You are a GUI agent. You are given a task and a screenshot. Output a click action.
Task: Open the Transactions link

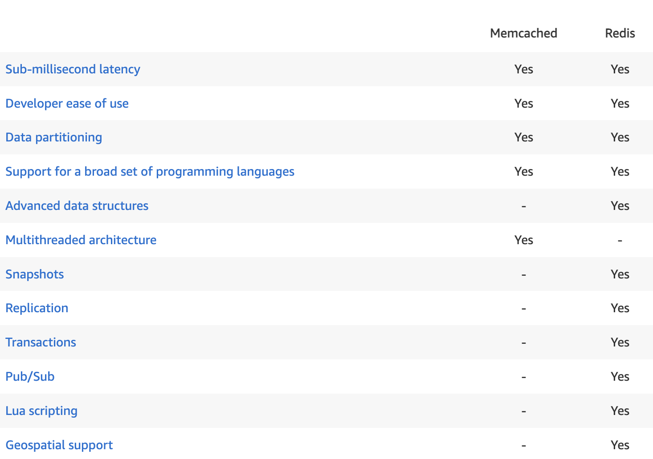point(41,342)
